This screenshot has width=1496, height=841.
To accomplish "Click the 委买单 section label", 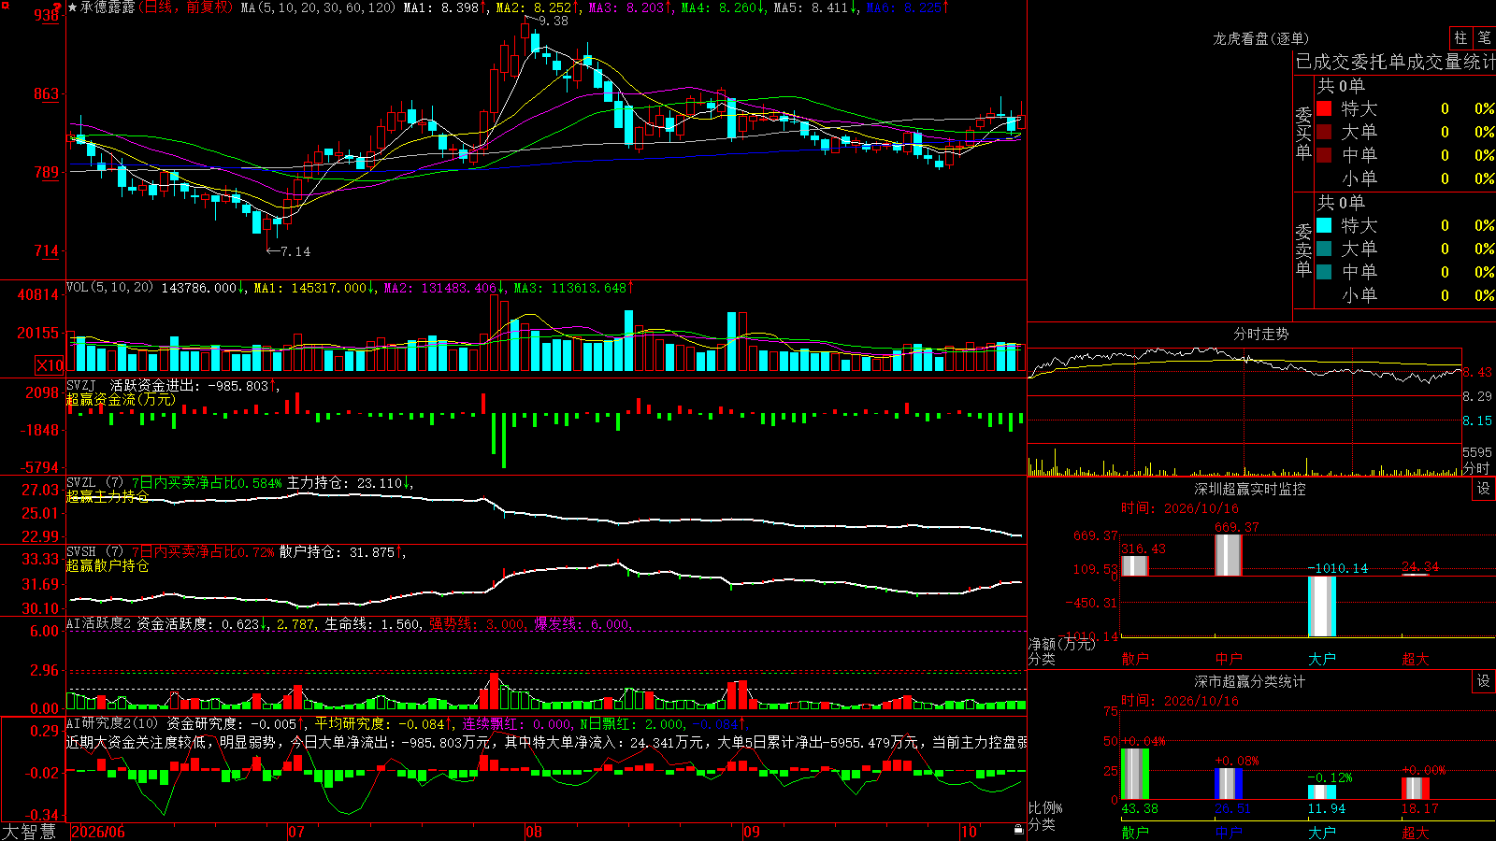I will pos(1303,133).
